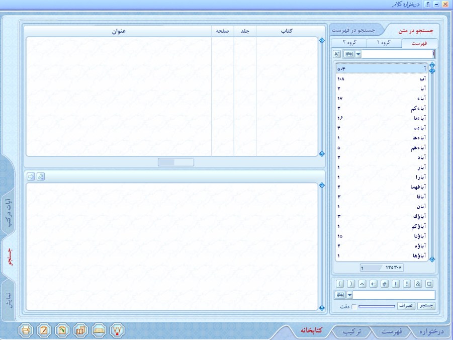The height and width of the screenshot is (340, 453).
Task: Click the horizontal slider under results table
Action: tap(175, 162)
